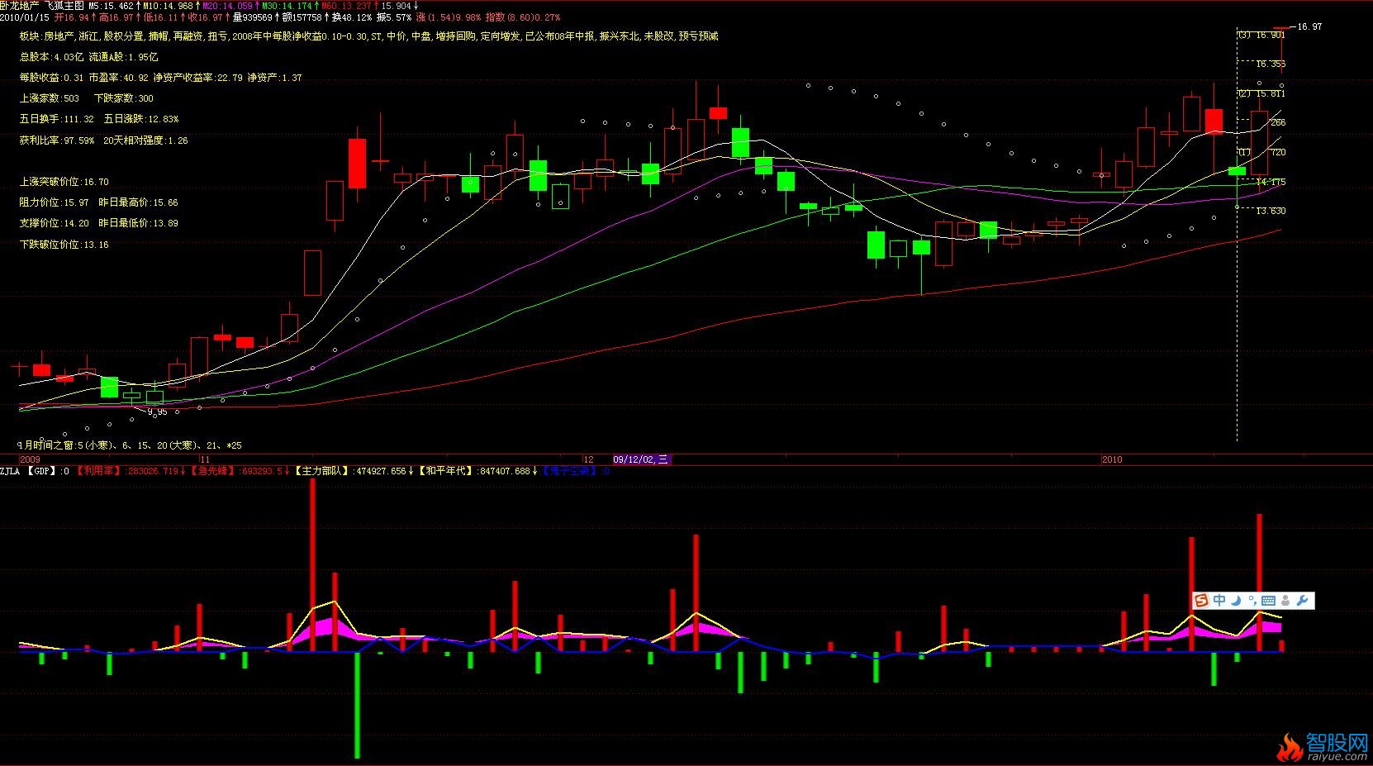1373x766 pixels.
Task: Click the 卧龙地产 stock name title
Action: (19, 5)
